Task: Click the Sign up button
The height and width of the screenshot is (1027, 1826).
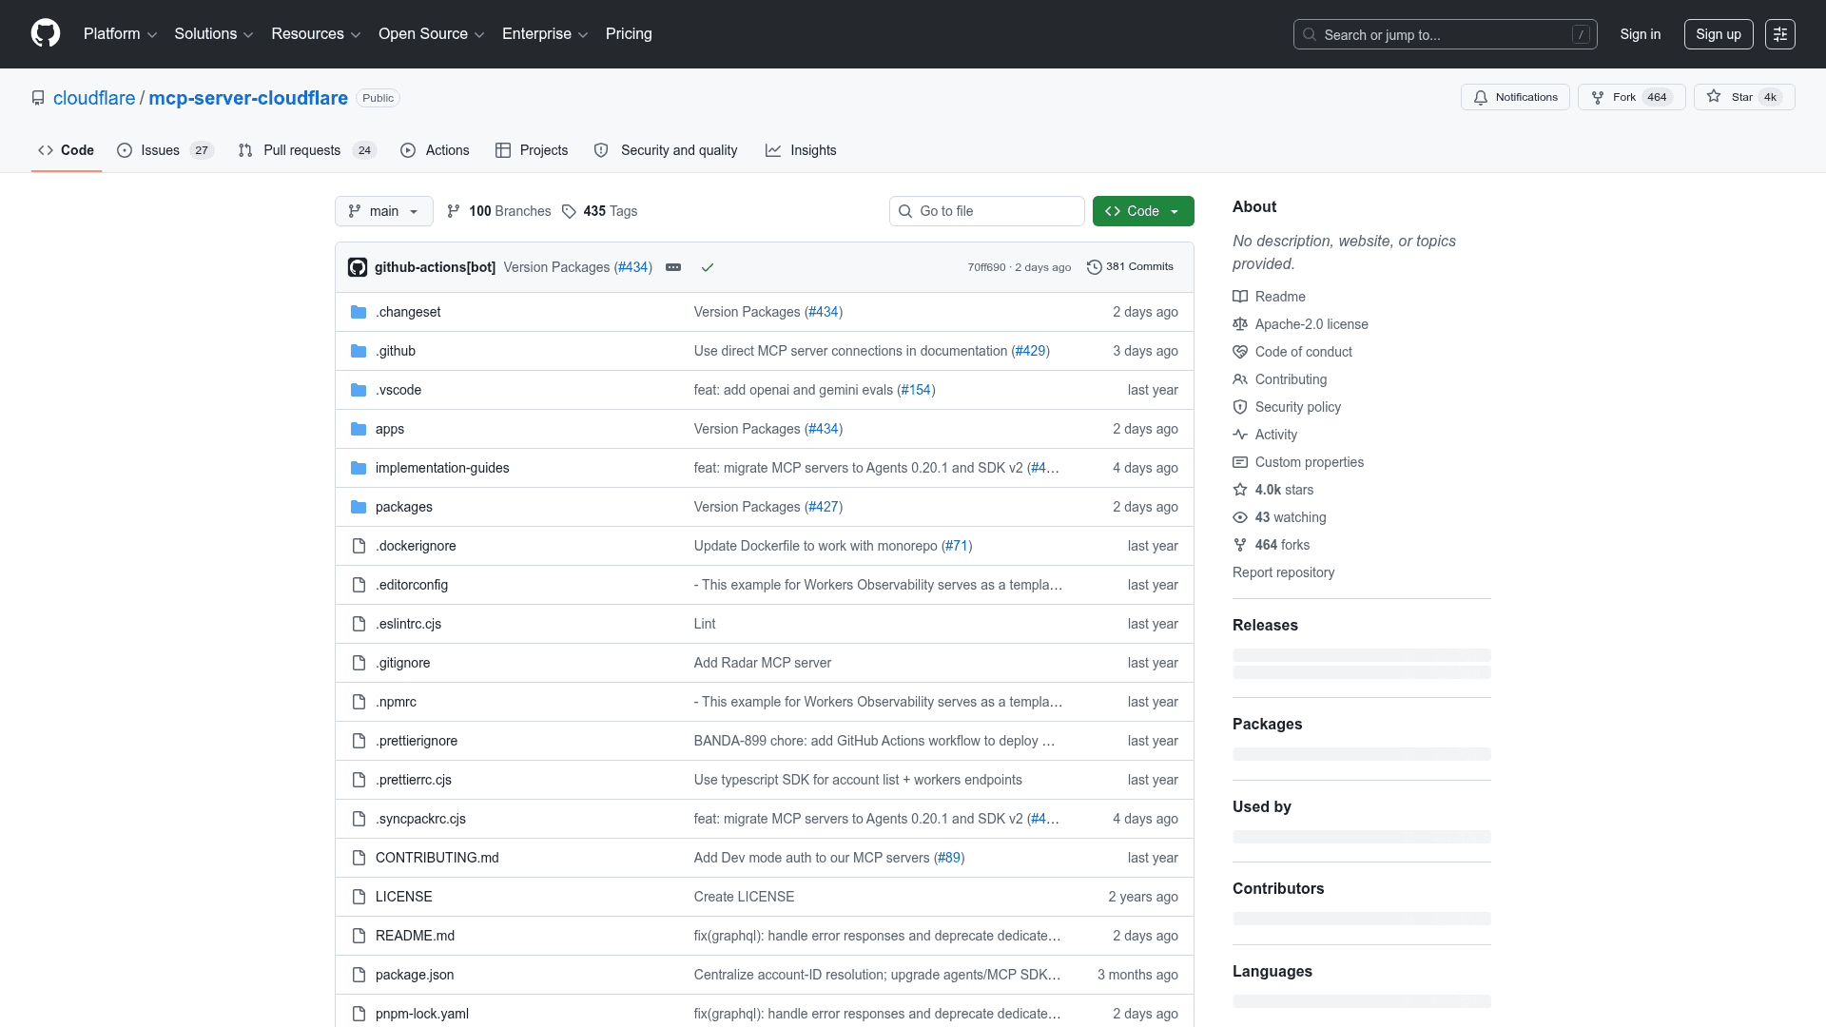Action: [x=1719, y=34]
